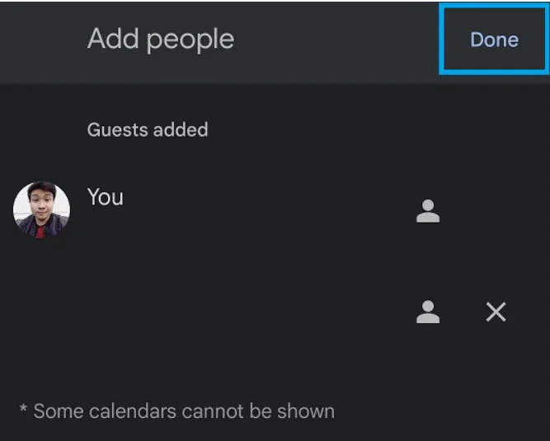This screenshot has height=441, width=550.
Task: Click the Guests added heading
Action: [x=148, y=129]
